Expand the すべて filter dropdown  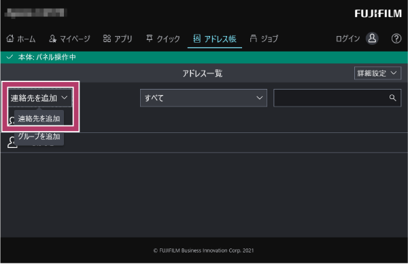(x=203, y=98)
